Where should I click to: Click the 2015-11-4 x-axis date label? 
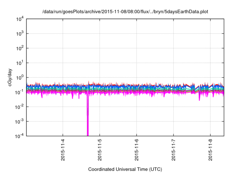tap(63, 150)
